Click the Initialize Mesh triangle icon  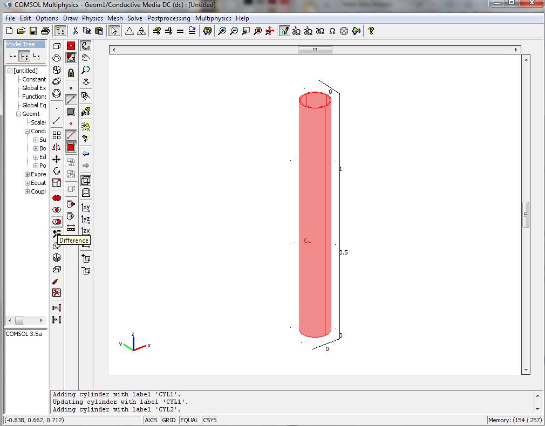click(130, 31)
